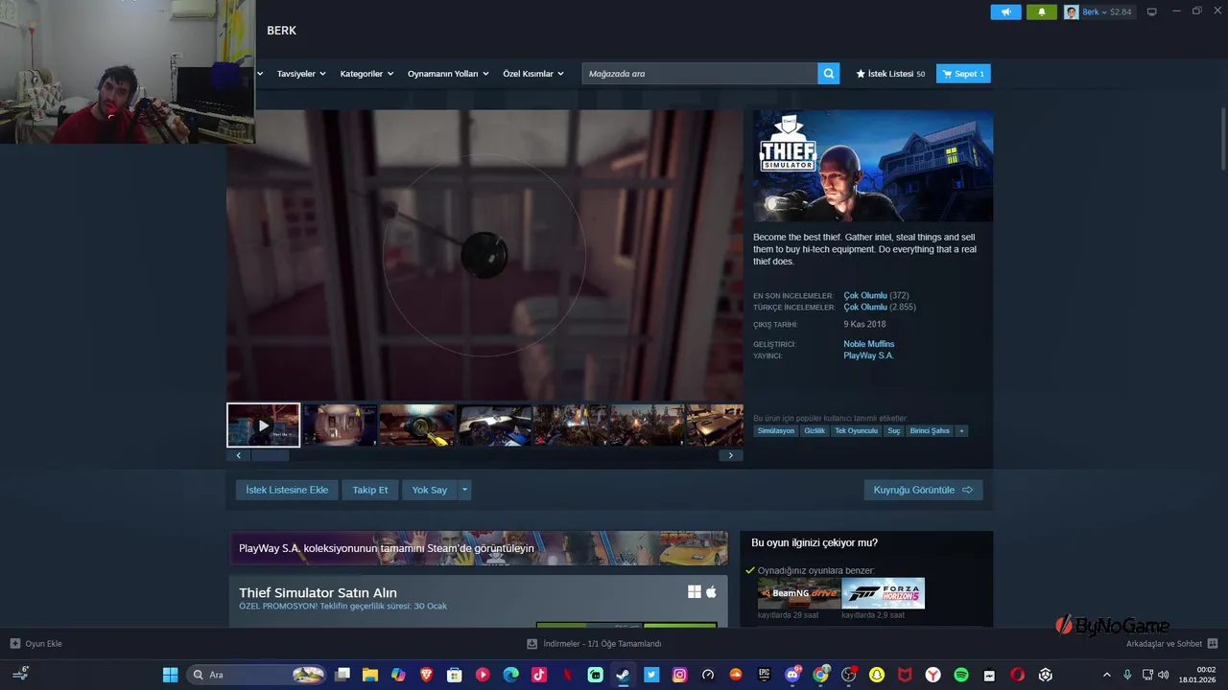Click the thumbnail strip left arrow
Viewport: 1228px width, 690px height.
(239, 456)
